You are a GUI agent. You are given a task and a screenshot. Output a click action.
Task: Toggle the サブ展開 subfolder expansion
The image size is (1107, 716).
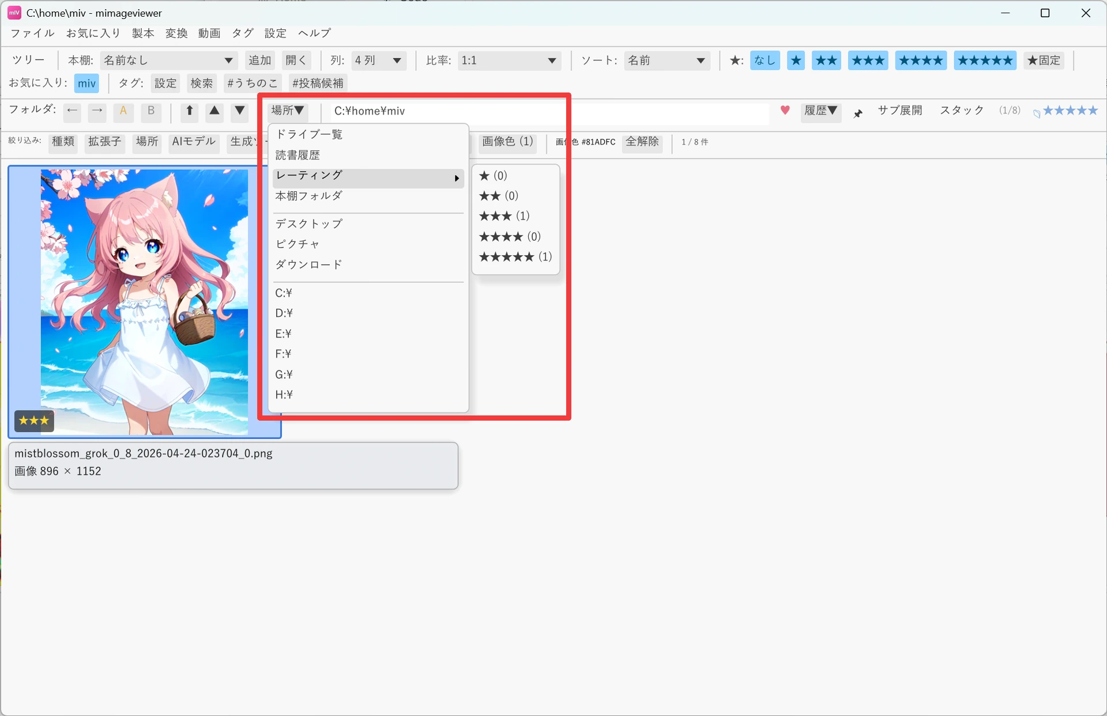coord(899,111)
